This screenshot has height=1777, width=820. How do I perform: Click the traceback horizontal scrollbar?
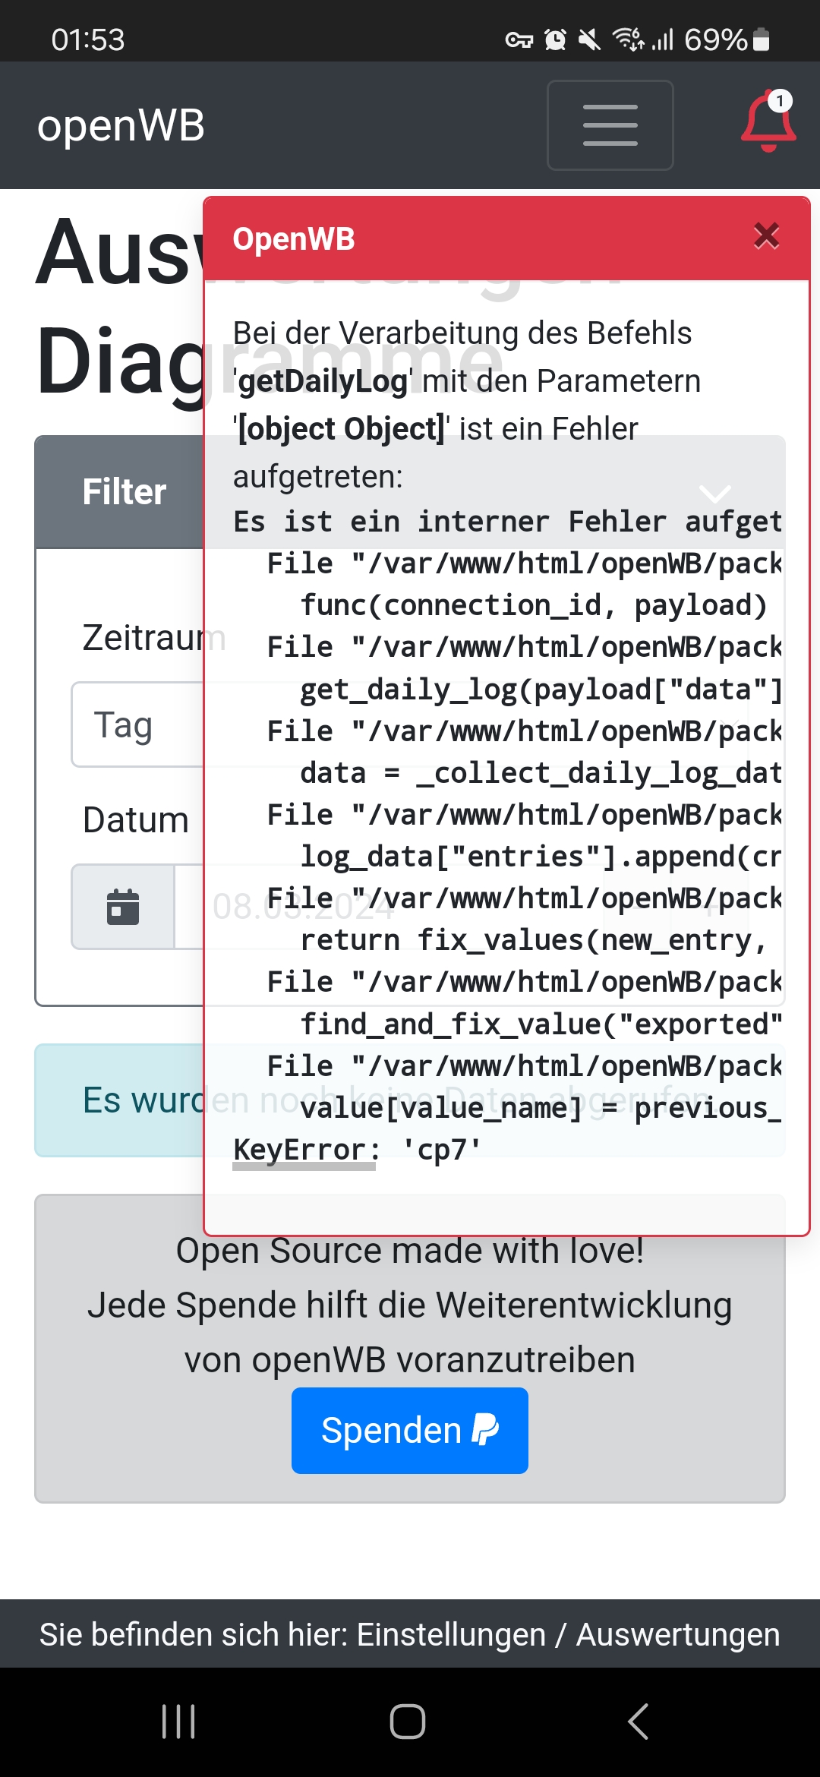(304, 1167)
